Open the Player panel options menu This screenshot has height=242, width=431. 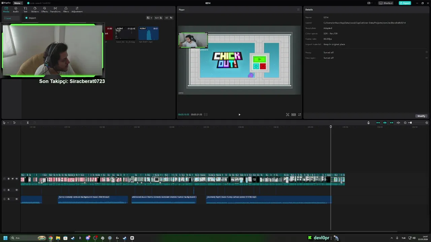298,10
